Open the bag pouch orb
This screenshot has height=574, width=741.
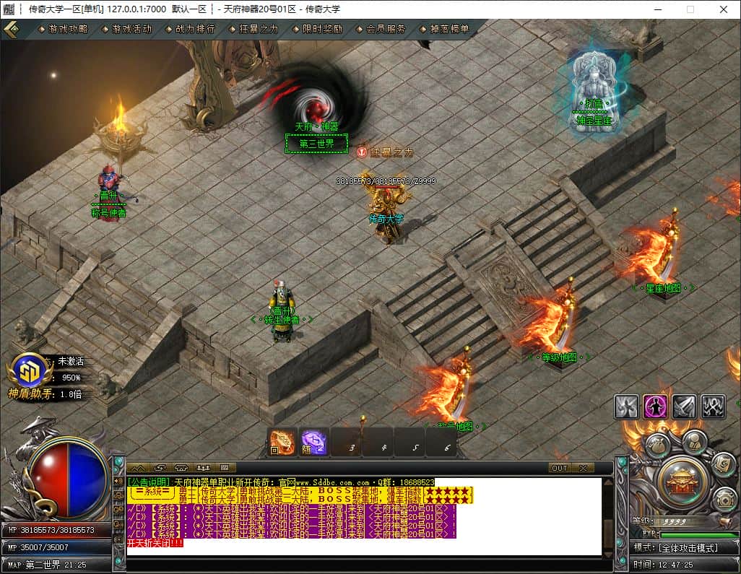point(658,445)
